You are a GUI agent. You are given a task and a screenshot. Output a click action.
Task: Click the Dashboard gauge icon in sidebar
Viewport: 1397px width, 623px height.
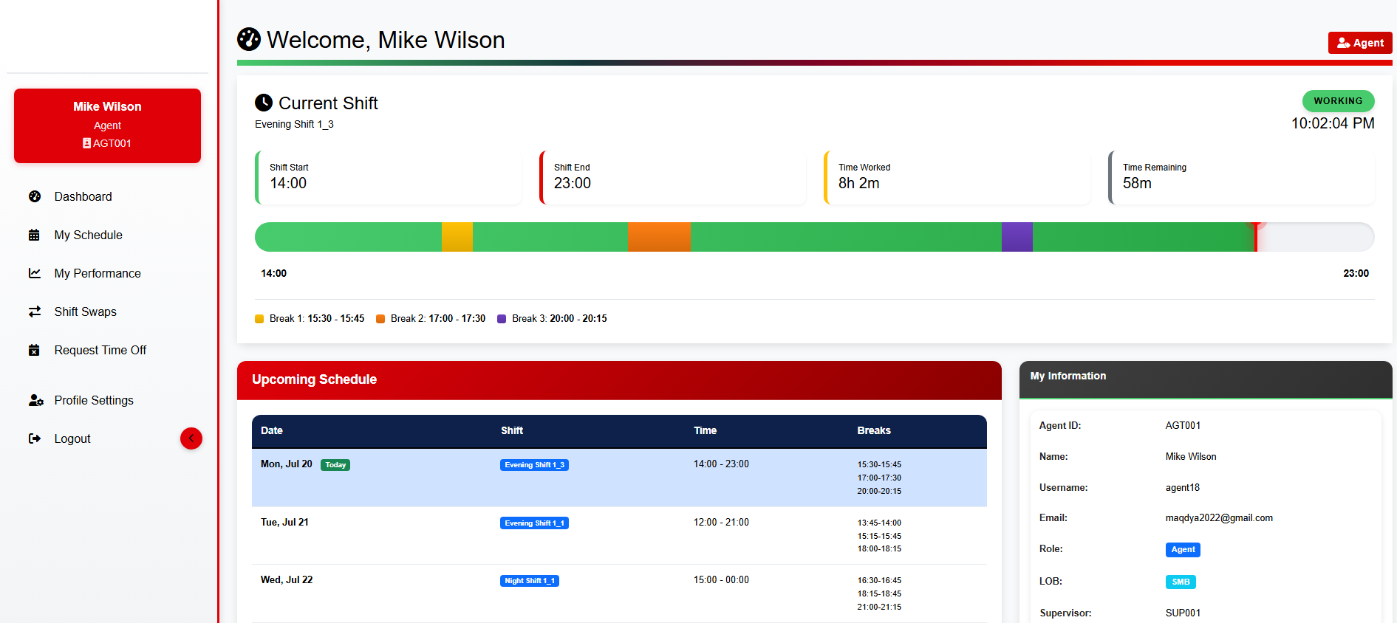[x=35, y=196]
